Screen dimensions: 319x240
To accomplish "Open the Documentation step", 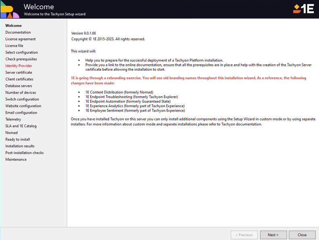I will coord(18,33).
